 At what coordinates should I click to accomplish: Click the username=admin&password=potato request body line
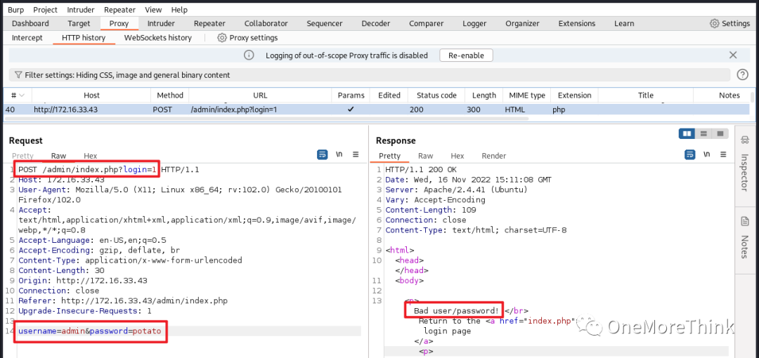[89, 331]
